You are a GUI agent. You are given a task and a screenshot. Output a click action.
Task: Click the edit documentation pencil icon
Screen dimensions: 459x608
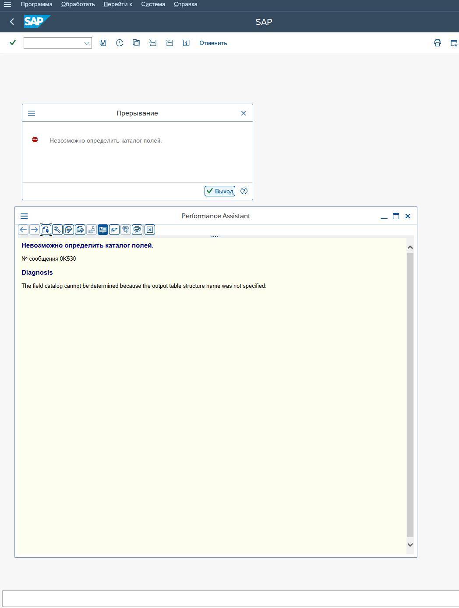click(69, 230)
